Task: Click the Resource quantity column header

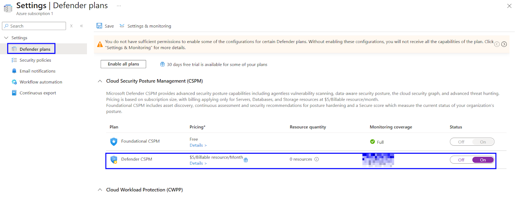Action: pos(308,127)
